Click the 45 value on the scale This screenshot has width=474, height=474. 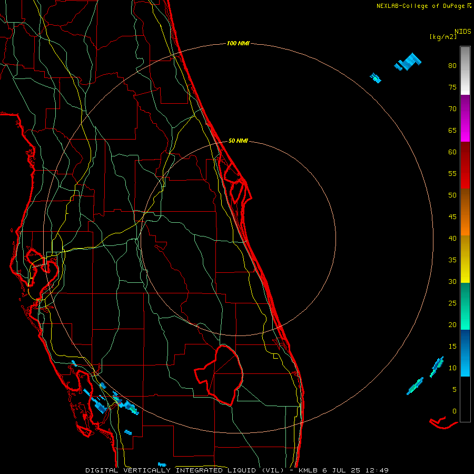tap(452, 217)
